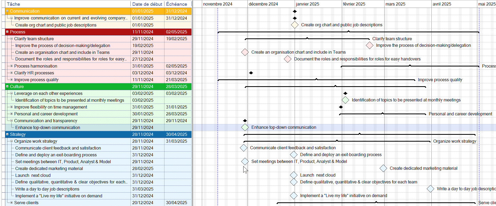Select the 'Identification of topics' milestone diamond

345,100
